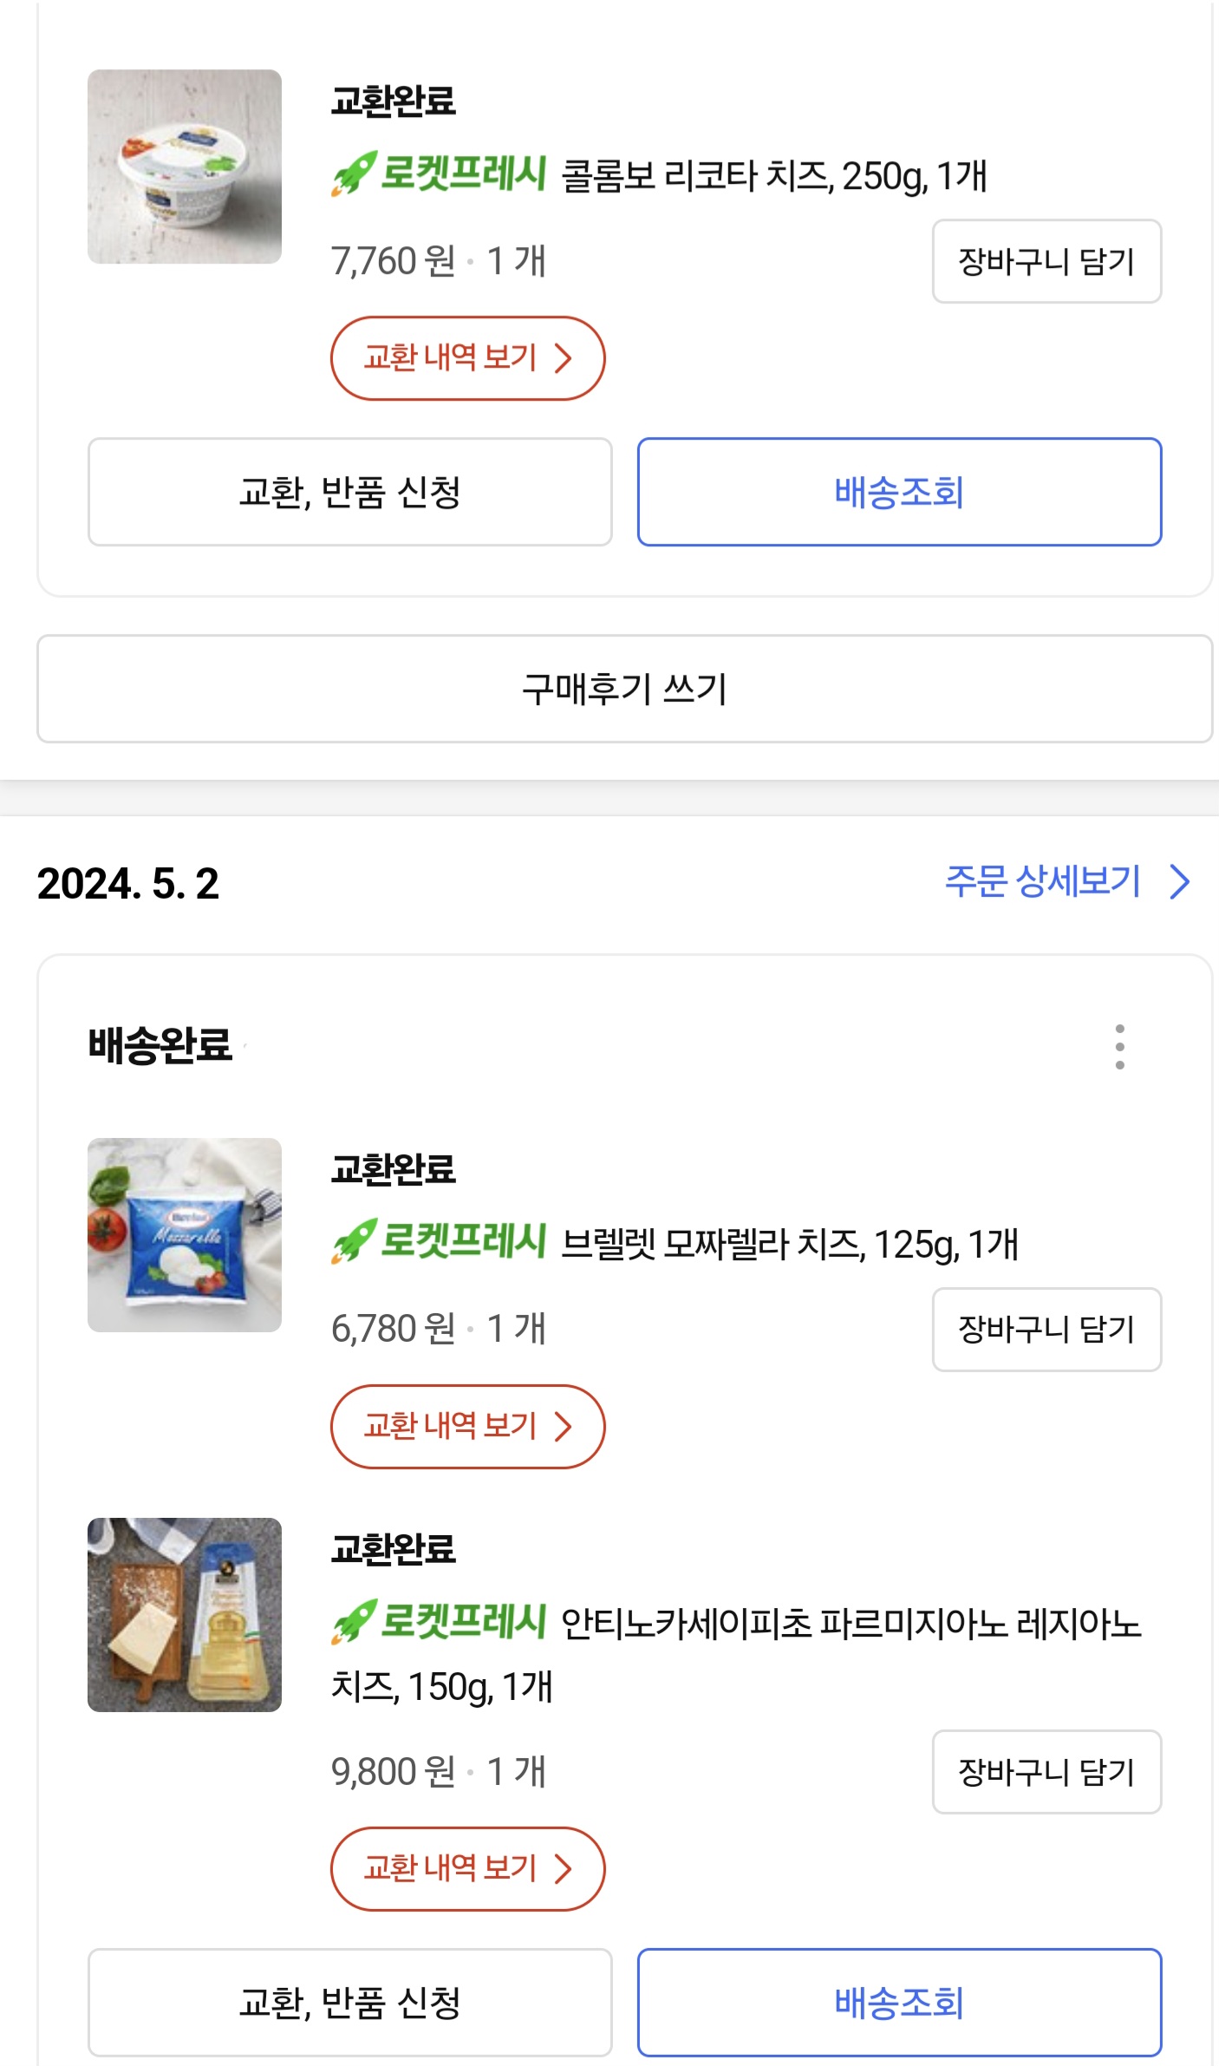Expand 교환 내역 보기 for 콜롬보 리코타 치즈
The width and height of the screenshot is (1219, 2066).
467,358
